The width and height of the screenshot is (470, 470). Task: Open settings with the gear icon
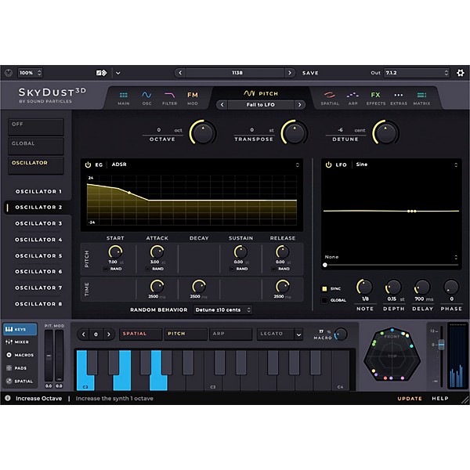coord(460,73)
